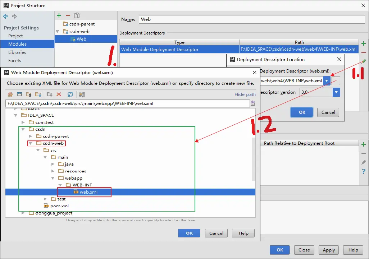
Task: Jump to the module directory icon
Action: click(38, 94)
